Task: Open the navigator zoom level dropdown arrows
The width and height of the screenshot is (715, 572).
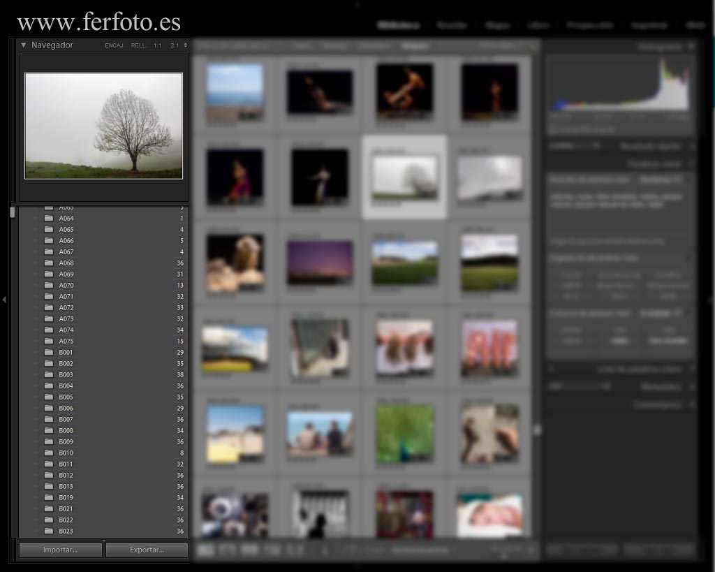Action: [185, 45]
